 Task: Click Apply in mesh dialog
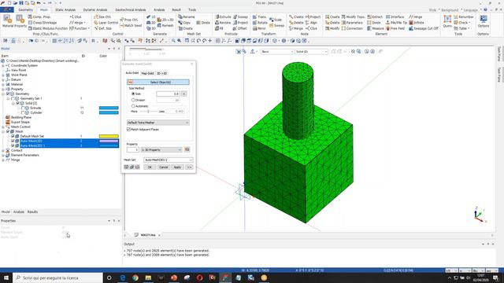coord(177,167)
